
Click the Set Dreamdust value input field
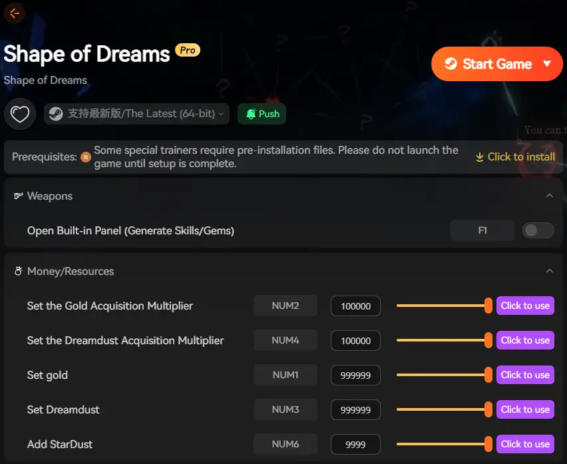[355, 409]
